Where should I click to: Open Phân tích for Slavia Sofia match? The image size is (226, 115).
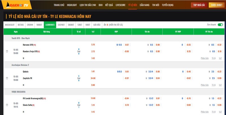tap(205, 112)
